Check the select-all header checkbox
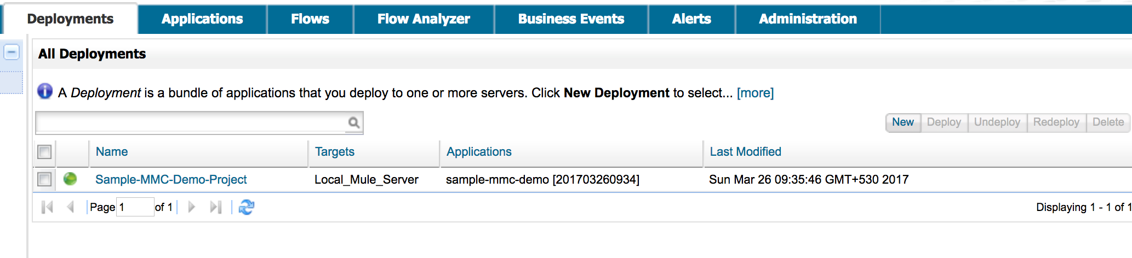Screen dimensions: 1132x258 [44, 151]
